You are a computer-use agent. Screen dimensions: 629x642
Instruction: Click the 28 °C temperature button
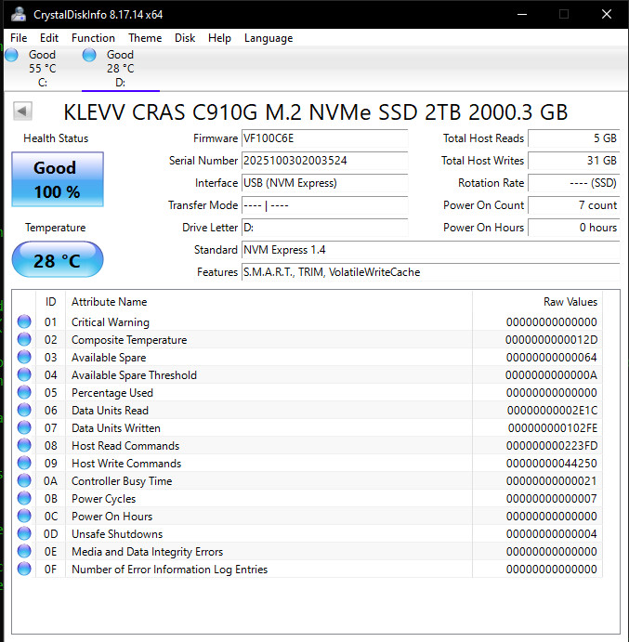click(x=58, y=259)
